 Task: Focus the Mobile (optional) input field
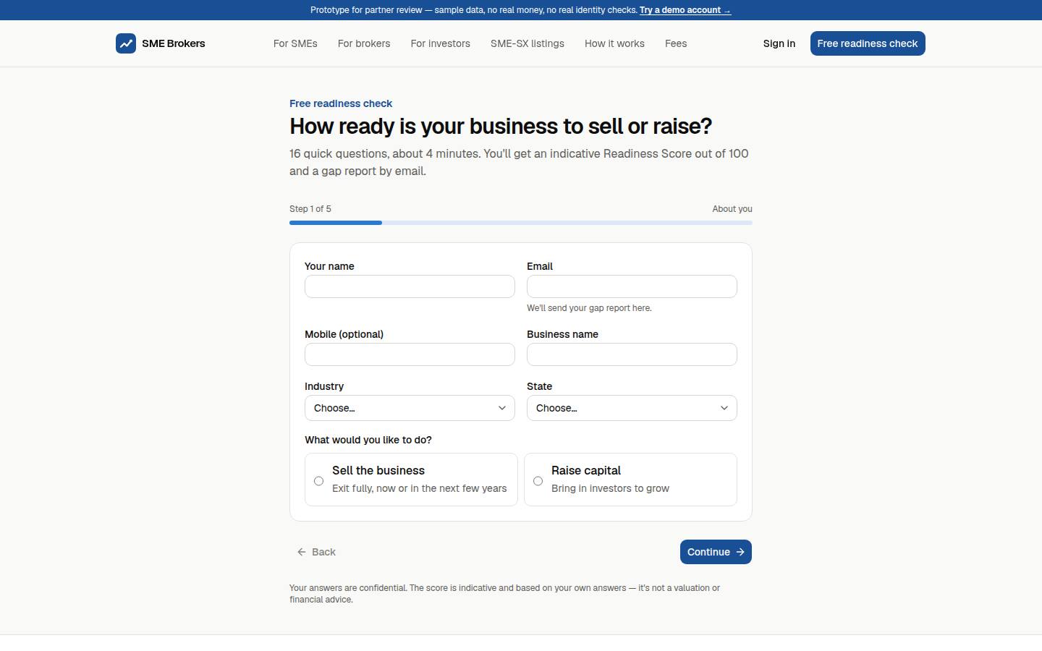(410, 354)
